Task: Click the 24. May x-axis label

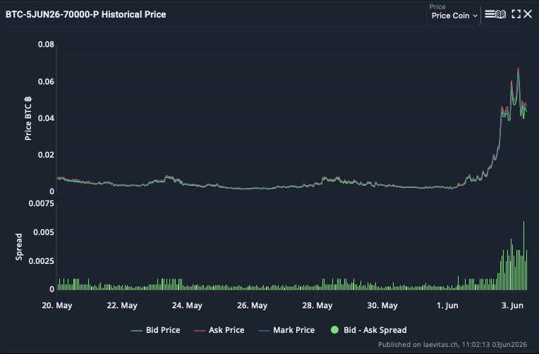Action: pyautogui.click(x=187, y=305)
